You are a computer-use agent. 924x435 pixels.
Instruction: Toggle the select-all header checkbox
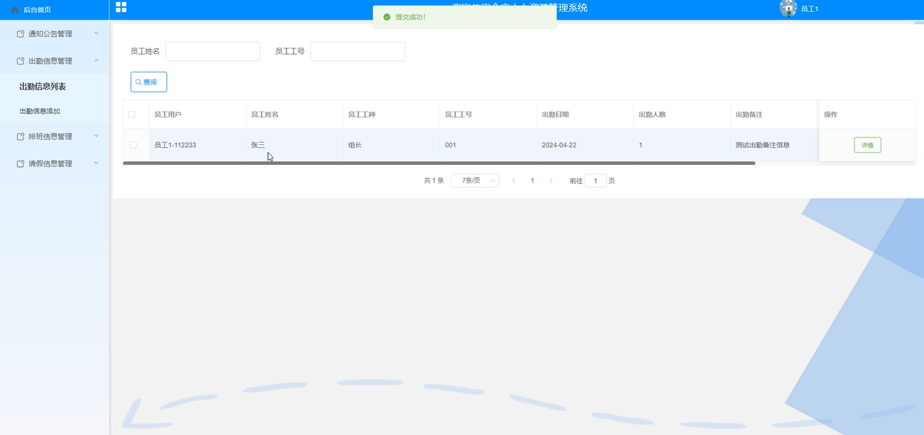[x=131, y=114]
